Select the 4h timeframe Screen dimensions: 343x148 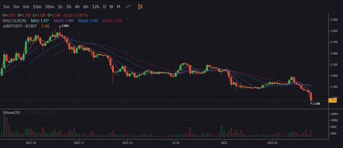[x=77, y=7]
